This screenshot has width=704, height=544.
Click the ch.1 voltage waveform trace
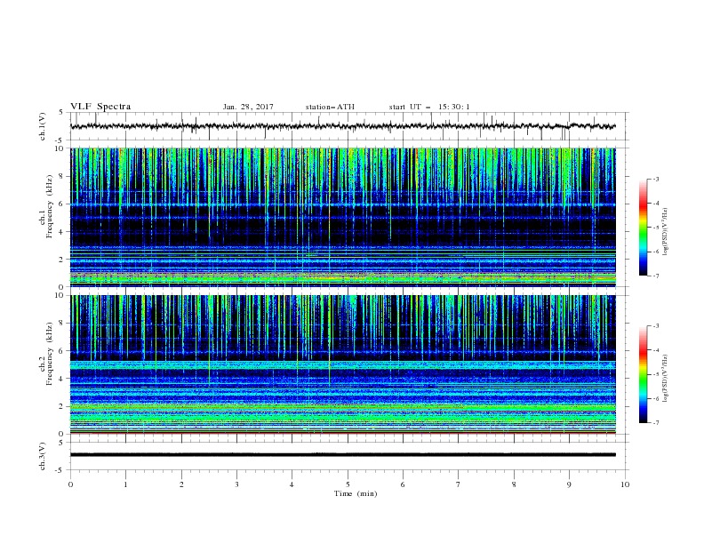[x=342, y=126]
